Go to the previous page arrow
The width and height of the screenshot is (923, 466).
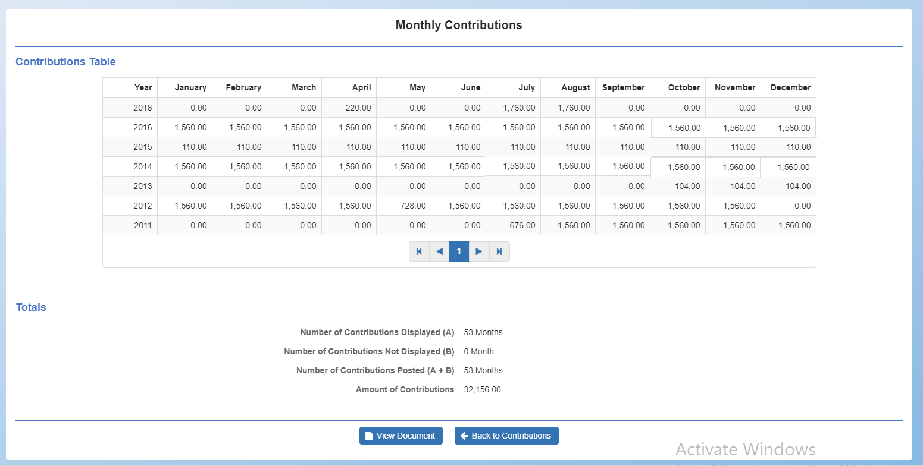[439, 251]
